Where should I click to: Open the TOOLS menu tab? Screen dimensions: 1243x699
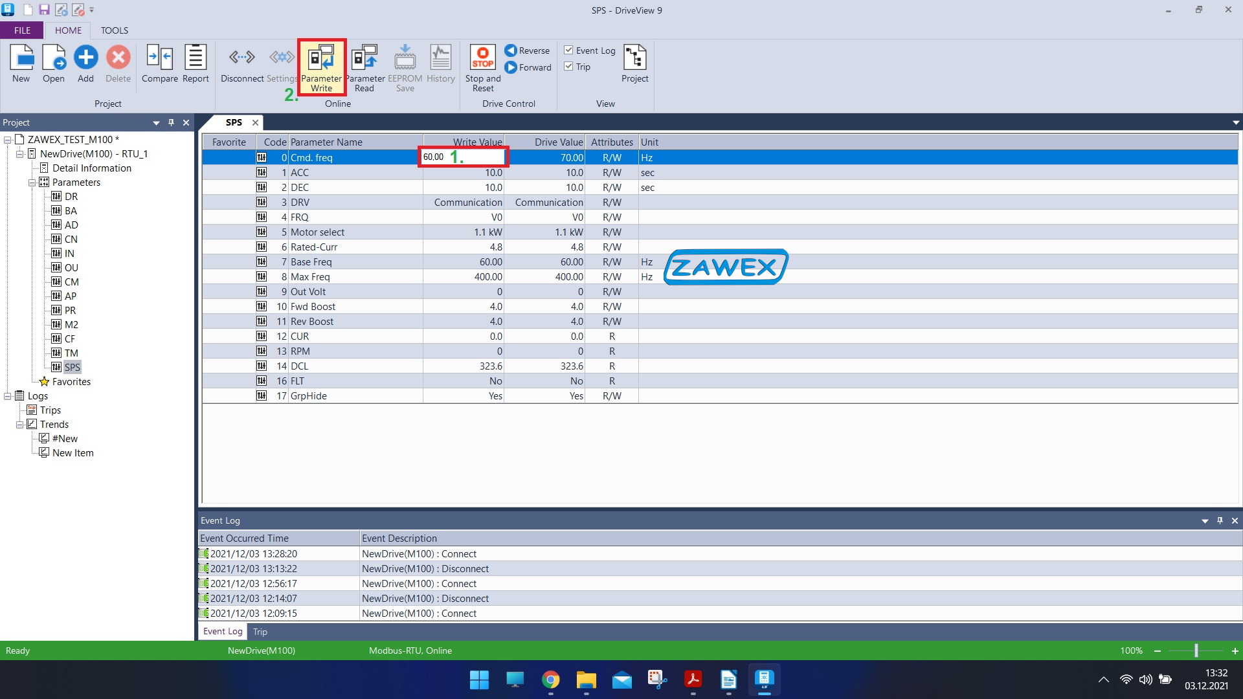coord(115,30)
